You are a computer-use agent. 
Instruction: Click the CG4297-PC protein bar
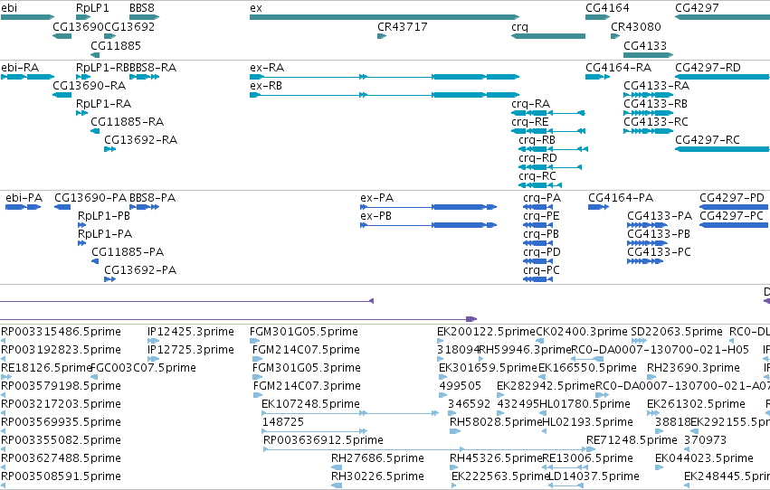733,225
